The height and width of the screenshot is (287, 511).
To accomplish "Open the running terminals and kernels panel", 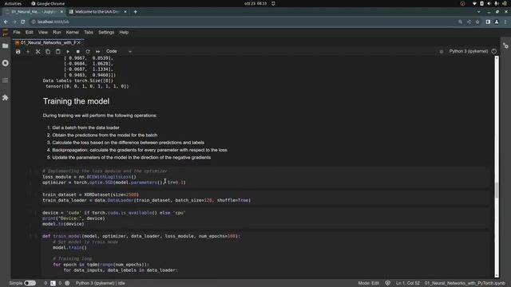I will 6,63.
